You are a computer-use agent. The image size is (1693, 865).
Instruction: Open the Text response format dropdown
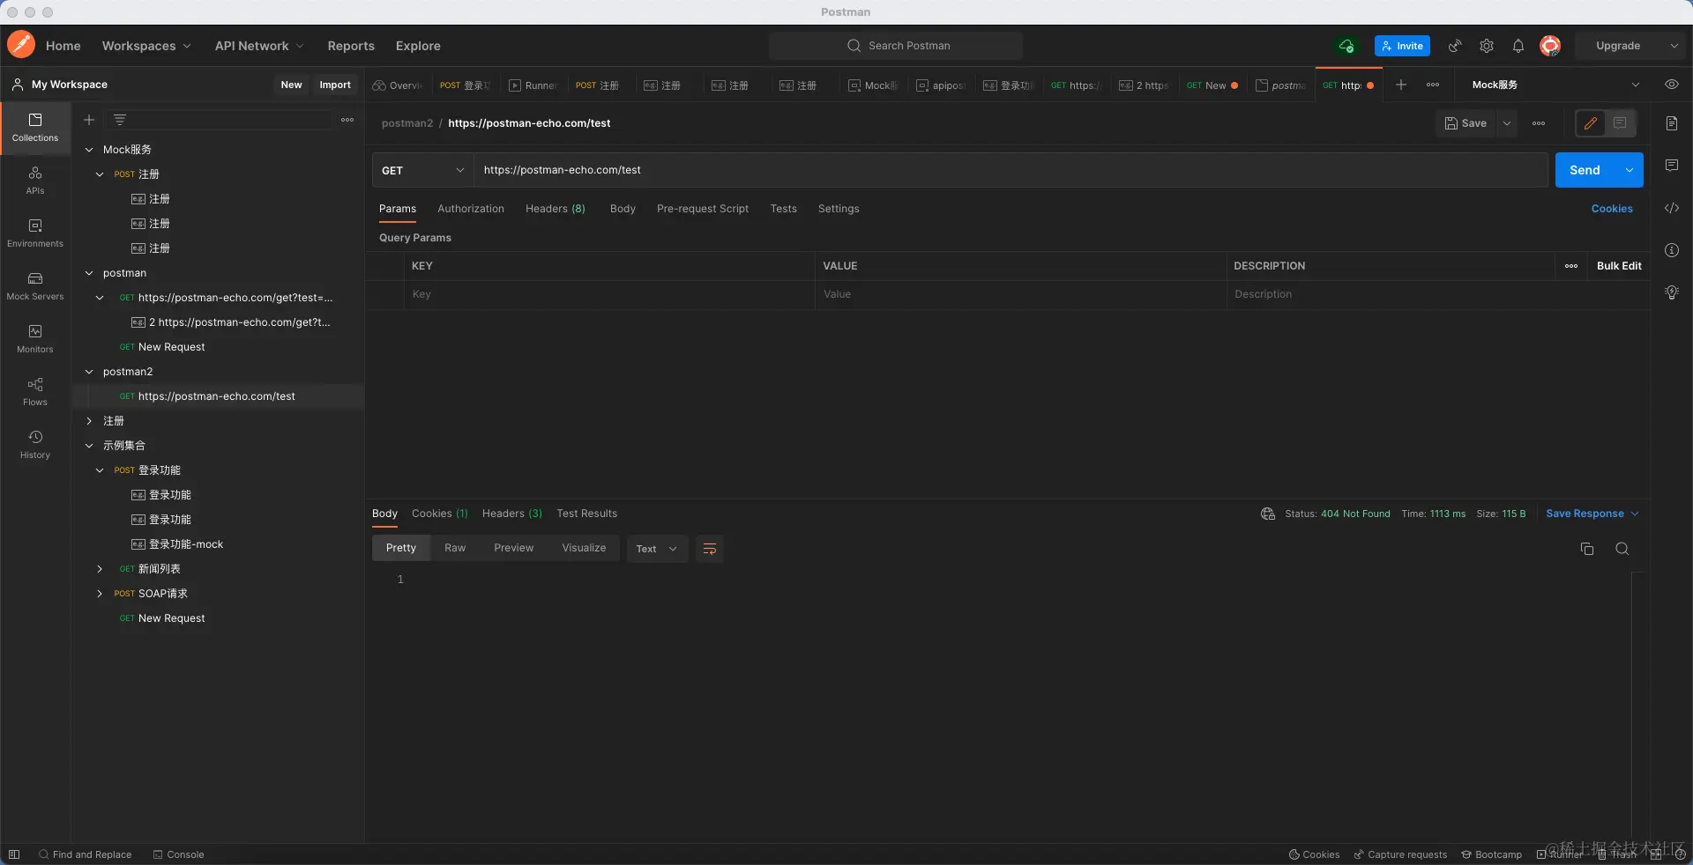(657, 549)
